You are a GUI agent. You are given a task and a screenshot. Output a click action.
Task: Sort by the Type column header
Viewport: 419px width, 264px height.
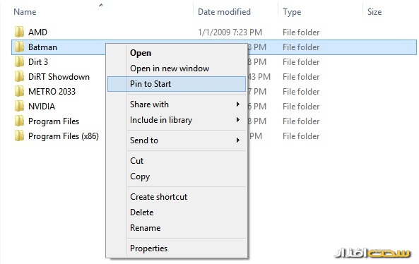point(292,12)
